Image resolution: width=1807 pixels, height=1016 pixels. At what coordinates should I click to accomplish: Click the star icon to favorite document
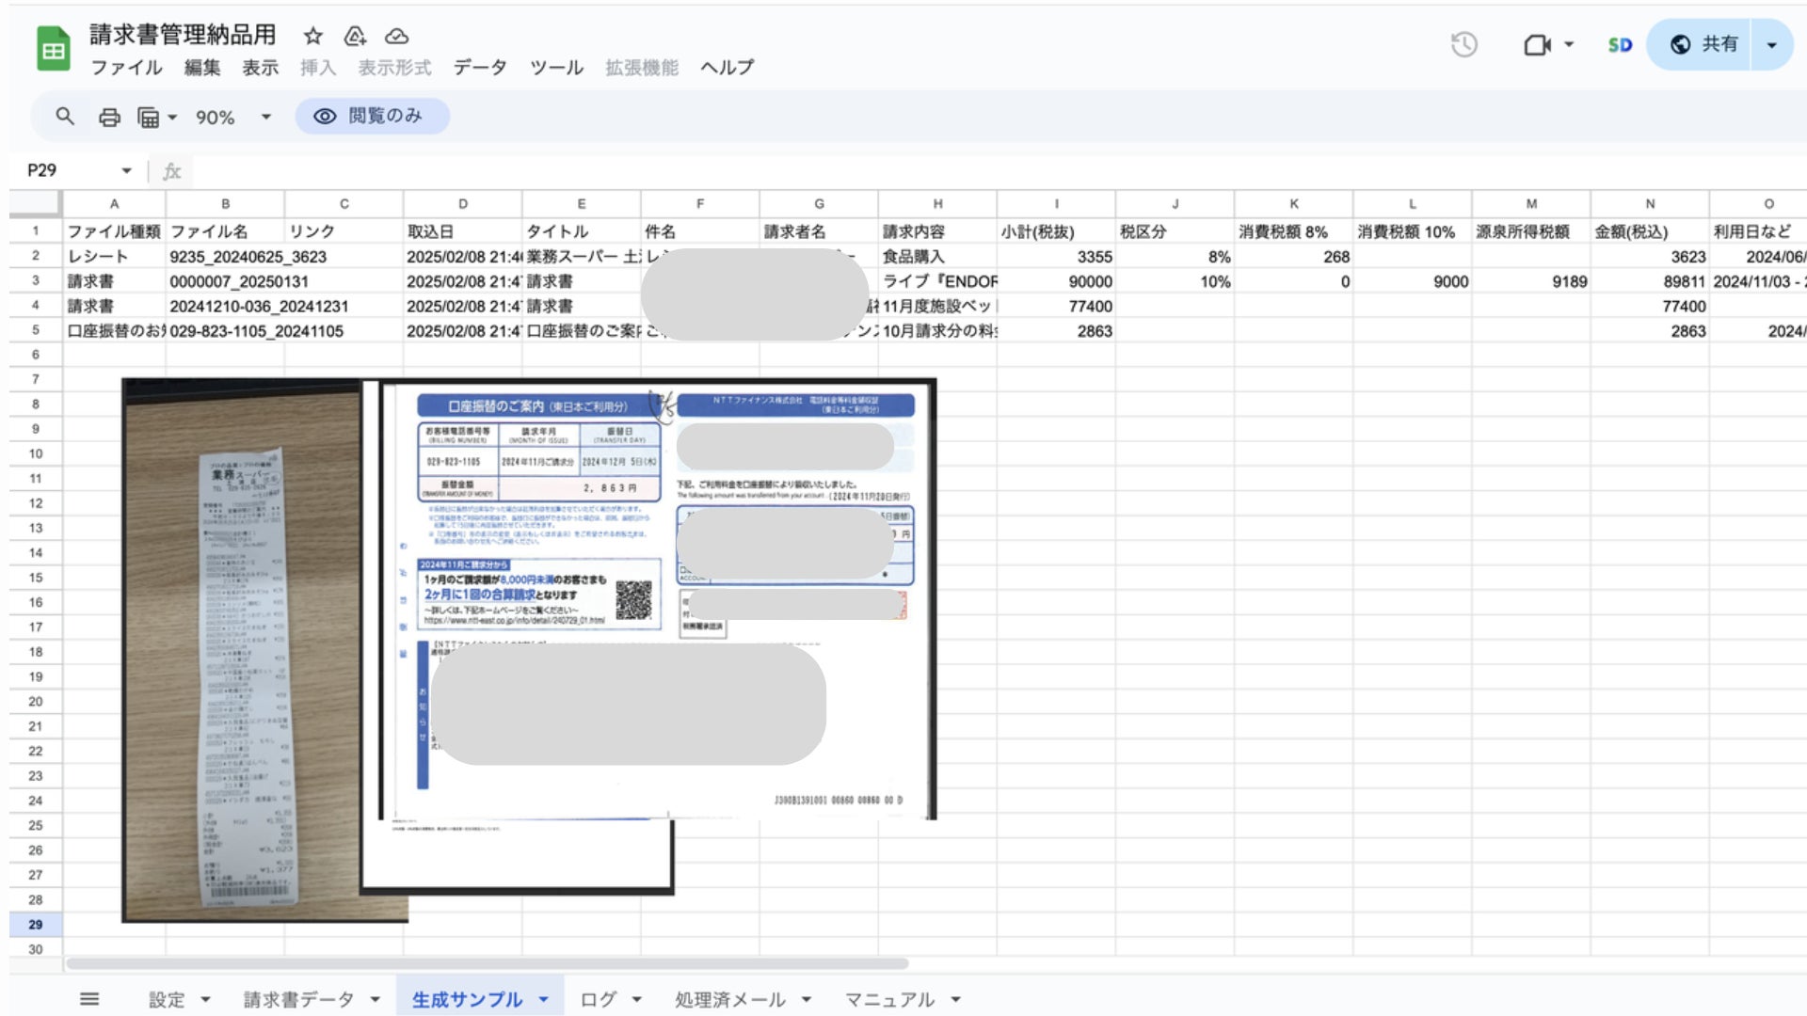point(313,36)
